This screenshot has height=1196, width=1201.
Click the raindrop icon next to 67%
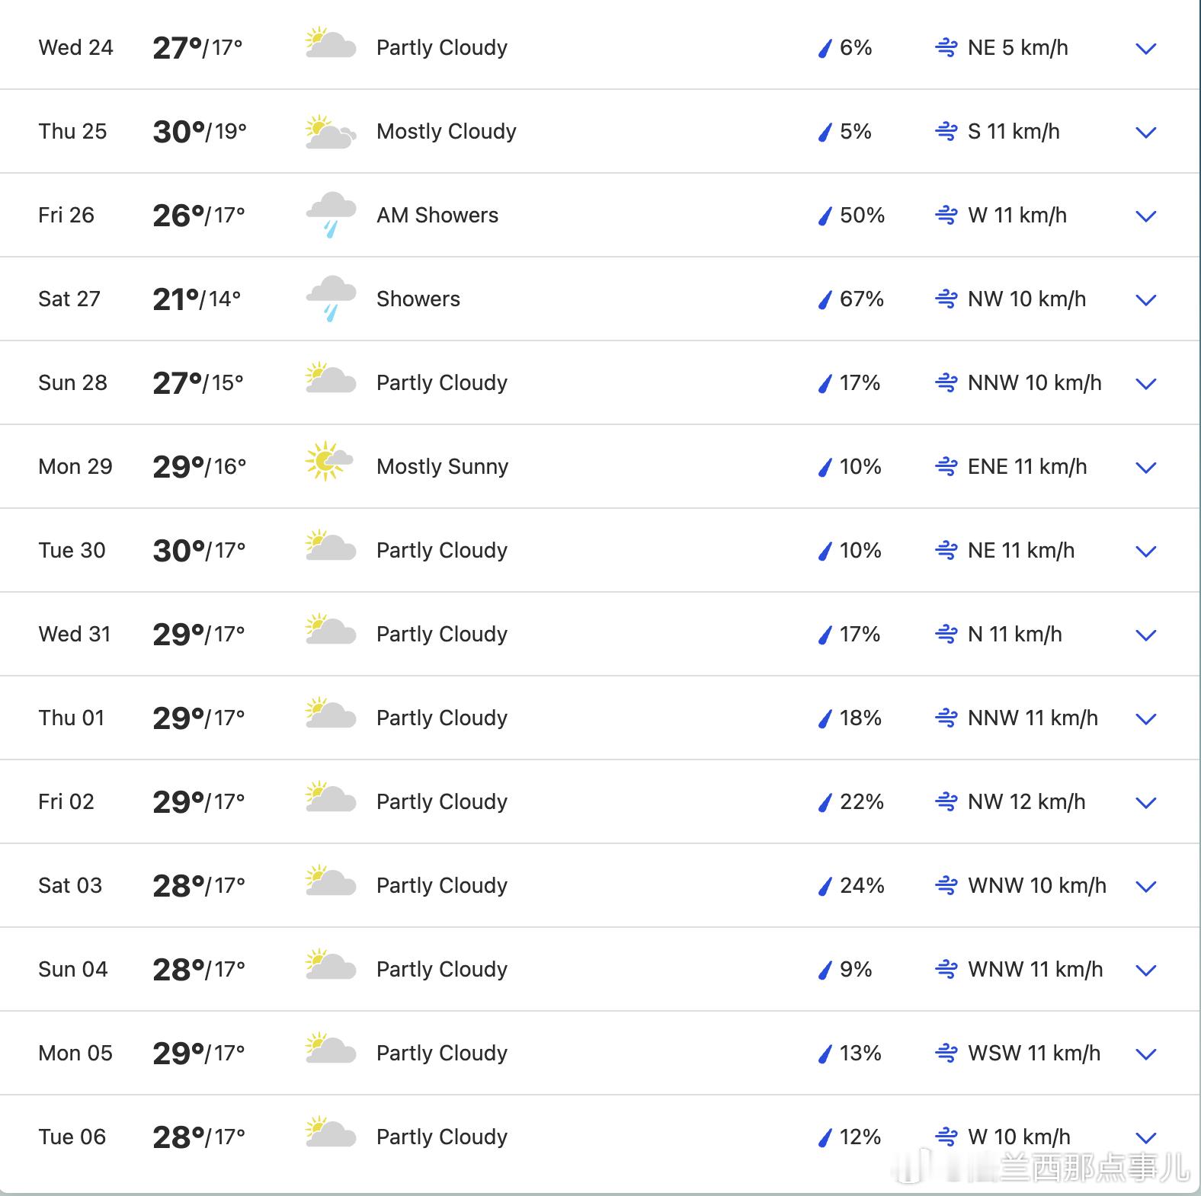click(x=825, y=299)
